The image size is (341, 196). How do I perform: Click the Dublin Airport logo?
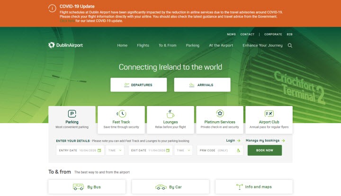coord(65,45)
